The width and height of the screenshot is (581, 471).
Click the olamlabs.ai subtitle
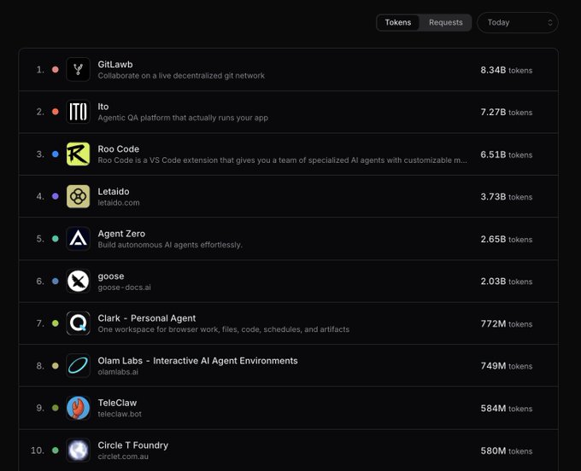118,372
